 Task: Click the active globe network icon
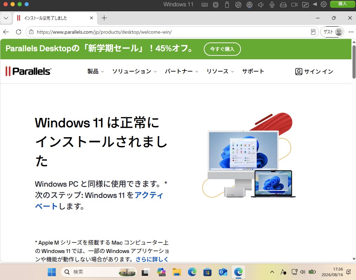[249, 5]
